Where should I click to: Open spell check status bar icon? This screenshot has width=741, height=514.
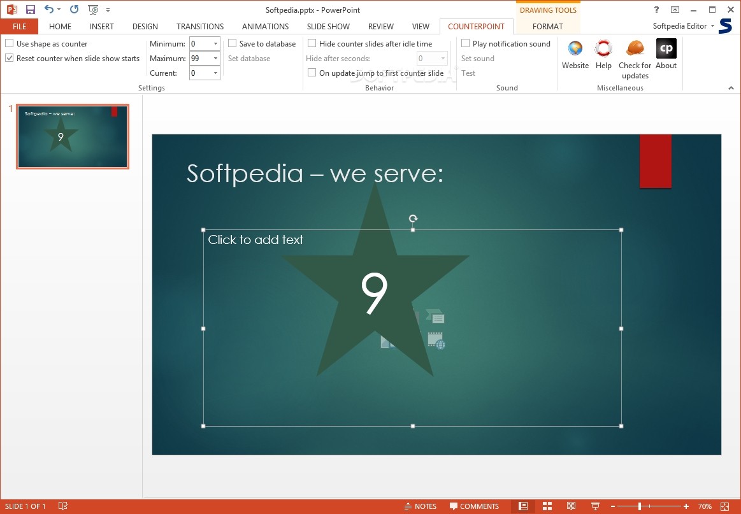[63, 506]
